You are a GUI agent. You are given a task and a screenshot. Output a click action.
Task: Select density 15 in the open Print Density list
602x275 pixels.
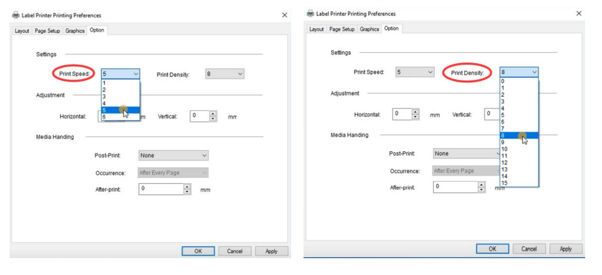(x=519, y=183)
